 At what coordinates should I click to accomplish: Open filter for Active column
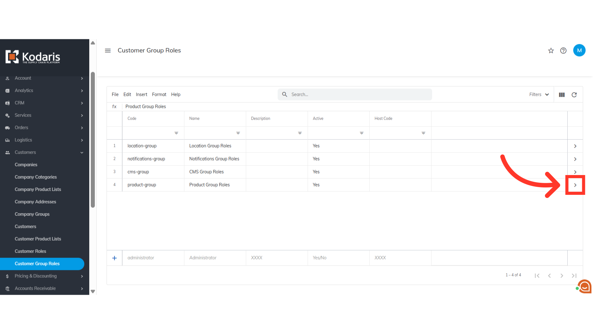[362, 133]
